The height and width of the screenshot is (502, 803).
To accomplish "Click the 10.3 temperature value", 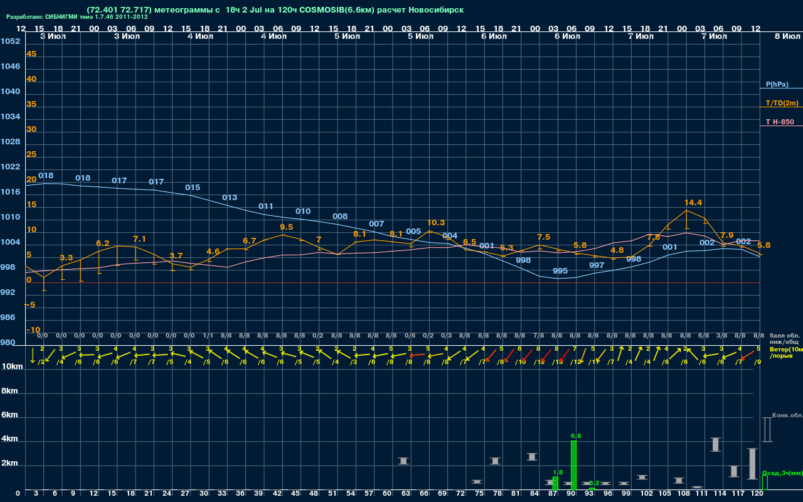I will click(x=436, y=223).
